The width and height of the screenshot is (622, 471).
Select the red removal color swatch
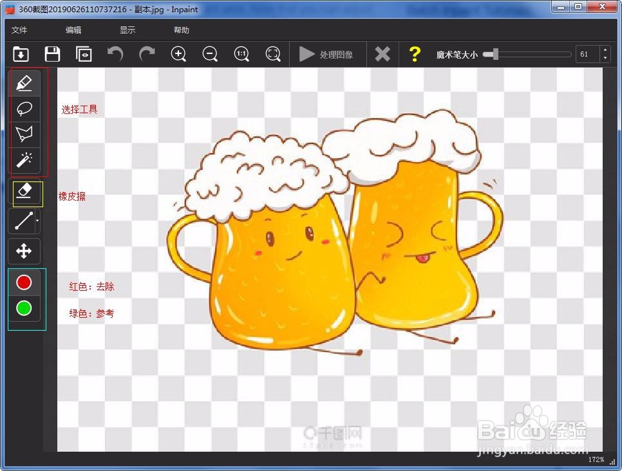(24, 282)
